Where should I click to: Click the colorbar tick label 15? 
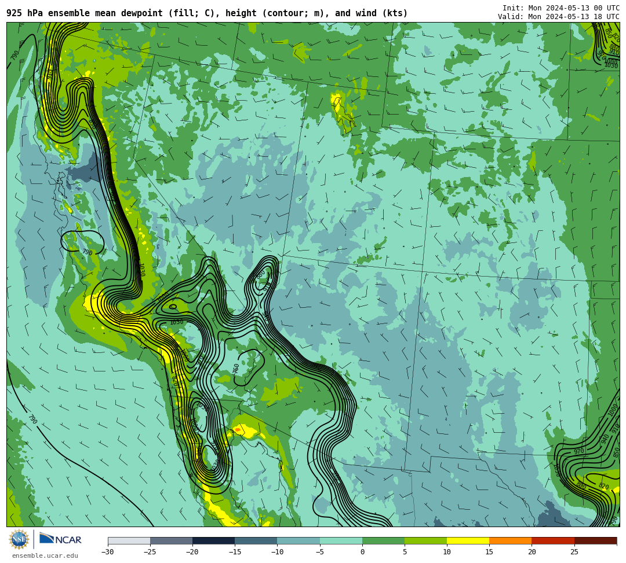point(489,552)
